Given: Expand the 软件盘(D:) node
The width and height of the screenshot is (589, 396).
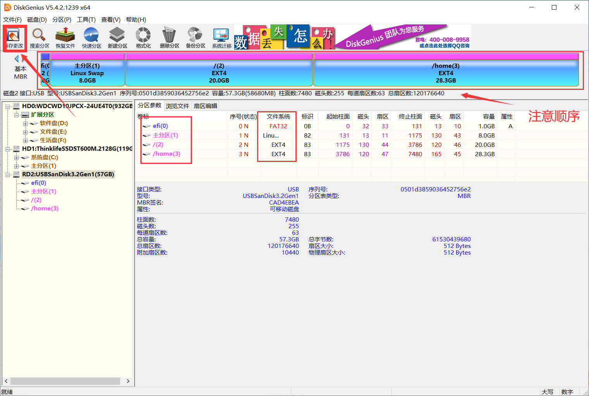Looking at the screenshot, I should 26,123.
